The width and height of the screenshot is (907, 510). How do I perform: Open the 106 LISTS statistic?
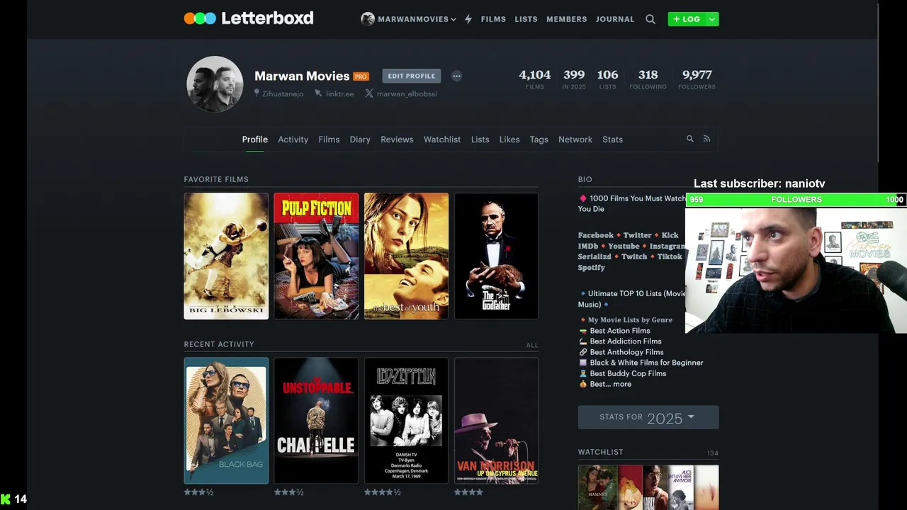(x=608, y=79)
